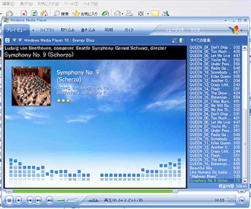Select the Like Humans Do track
Viewport: 251px width, 209px height.
coord(215,172)
